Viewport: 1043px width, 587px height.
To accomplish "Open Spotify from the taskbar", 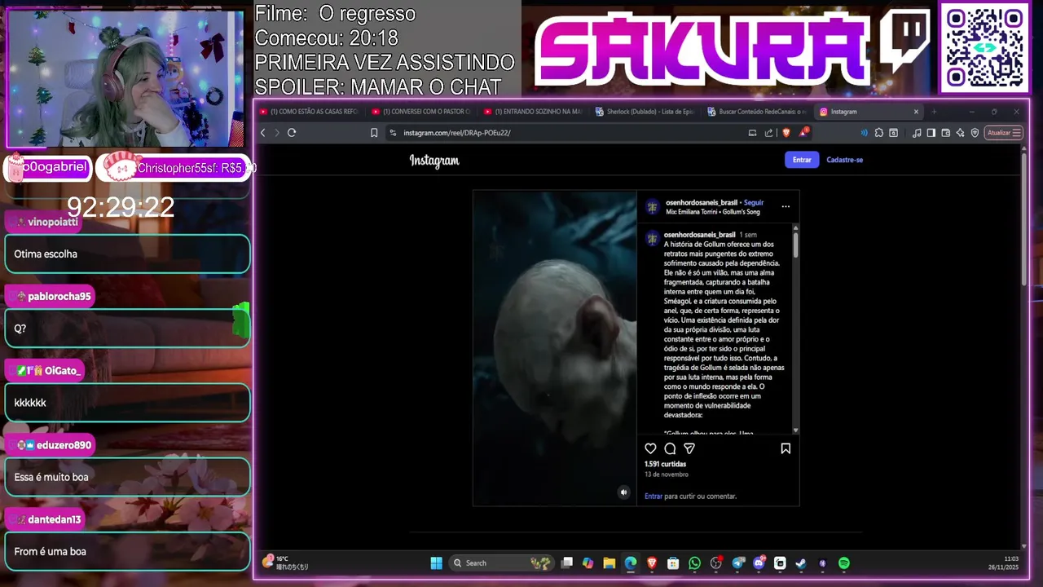I will coord(844,563).
